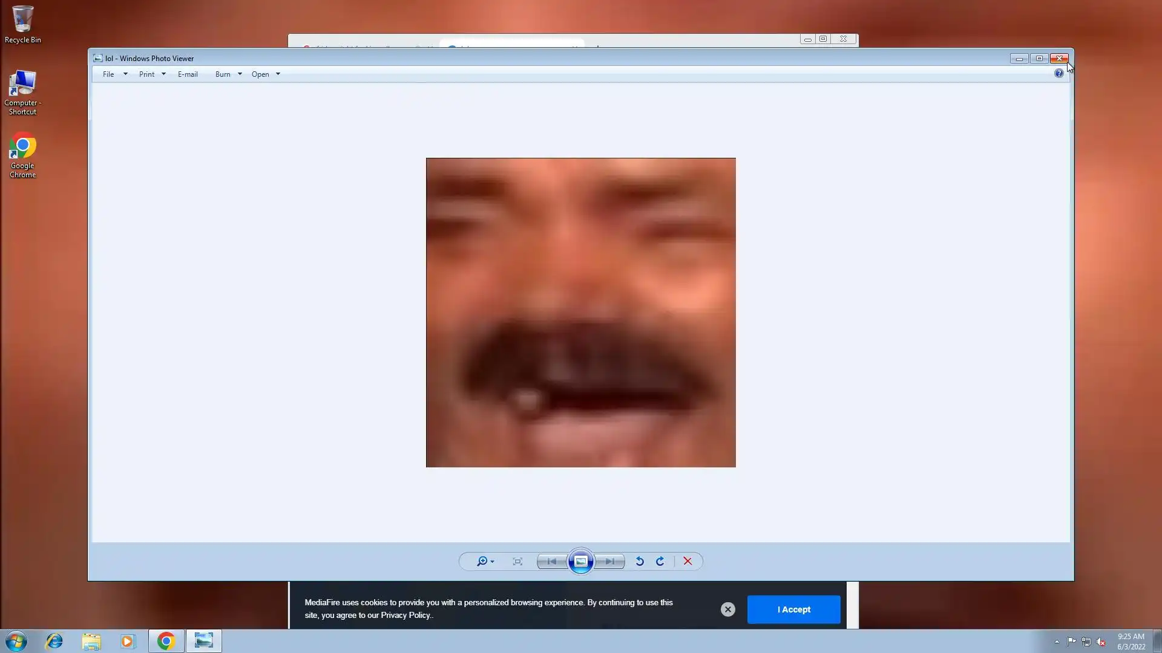The image size is (1162, 653).
Task: Rotate the image clockwise
Action: point(660,562)
